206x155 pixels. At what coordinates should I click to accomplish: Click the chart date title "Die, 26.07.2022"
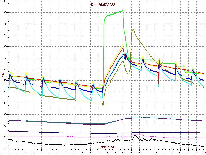coord(103,5)
